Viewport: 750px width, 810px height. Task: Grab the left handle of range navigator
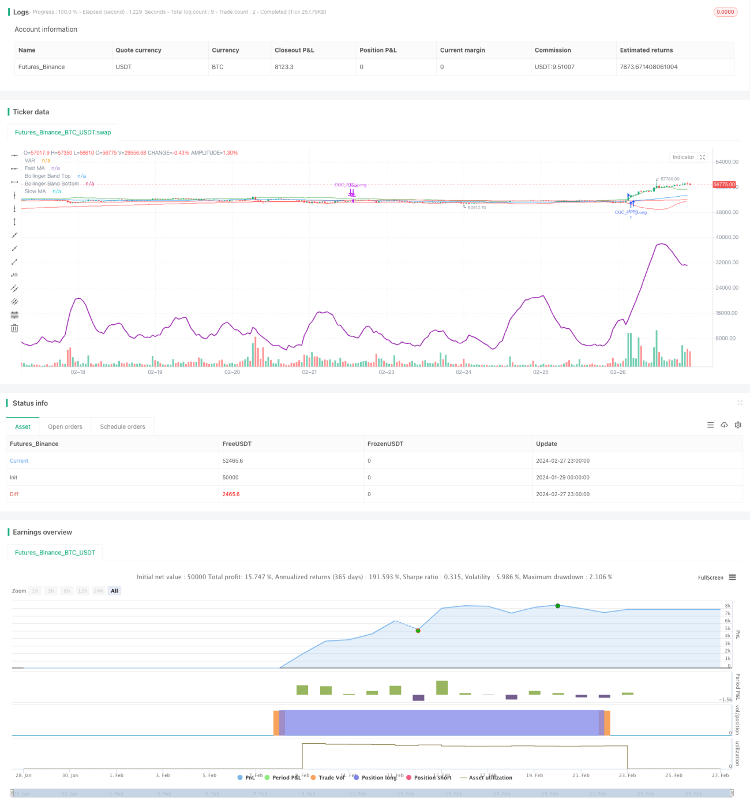tap(12, 793)
